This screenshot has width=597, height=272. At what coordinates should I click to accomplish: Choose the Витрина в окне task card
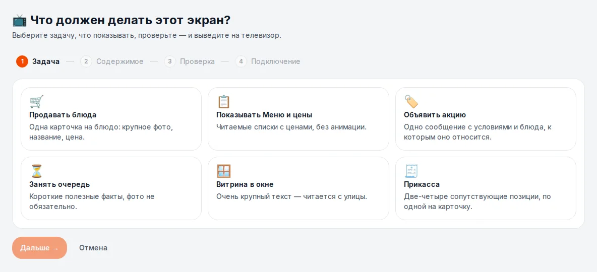(x=299, y=188)
